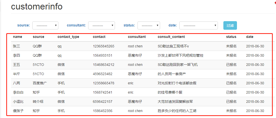
Task: Click the blue 过滤 filter button
Action: tap(230, 25)
